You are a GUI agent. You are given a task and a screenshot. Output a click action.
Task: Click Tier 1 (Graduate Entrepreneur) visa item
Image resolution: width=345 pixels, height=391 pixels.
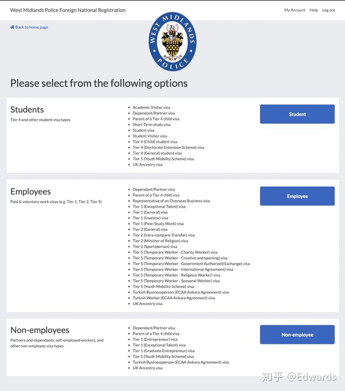point(163,351)
